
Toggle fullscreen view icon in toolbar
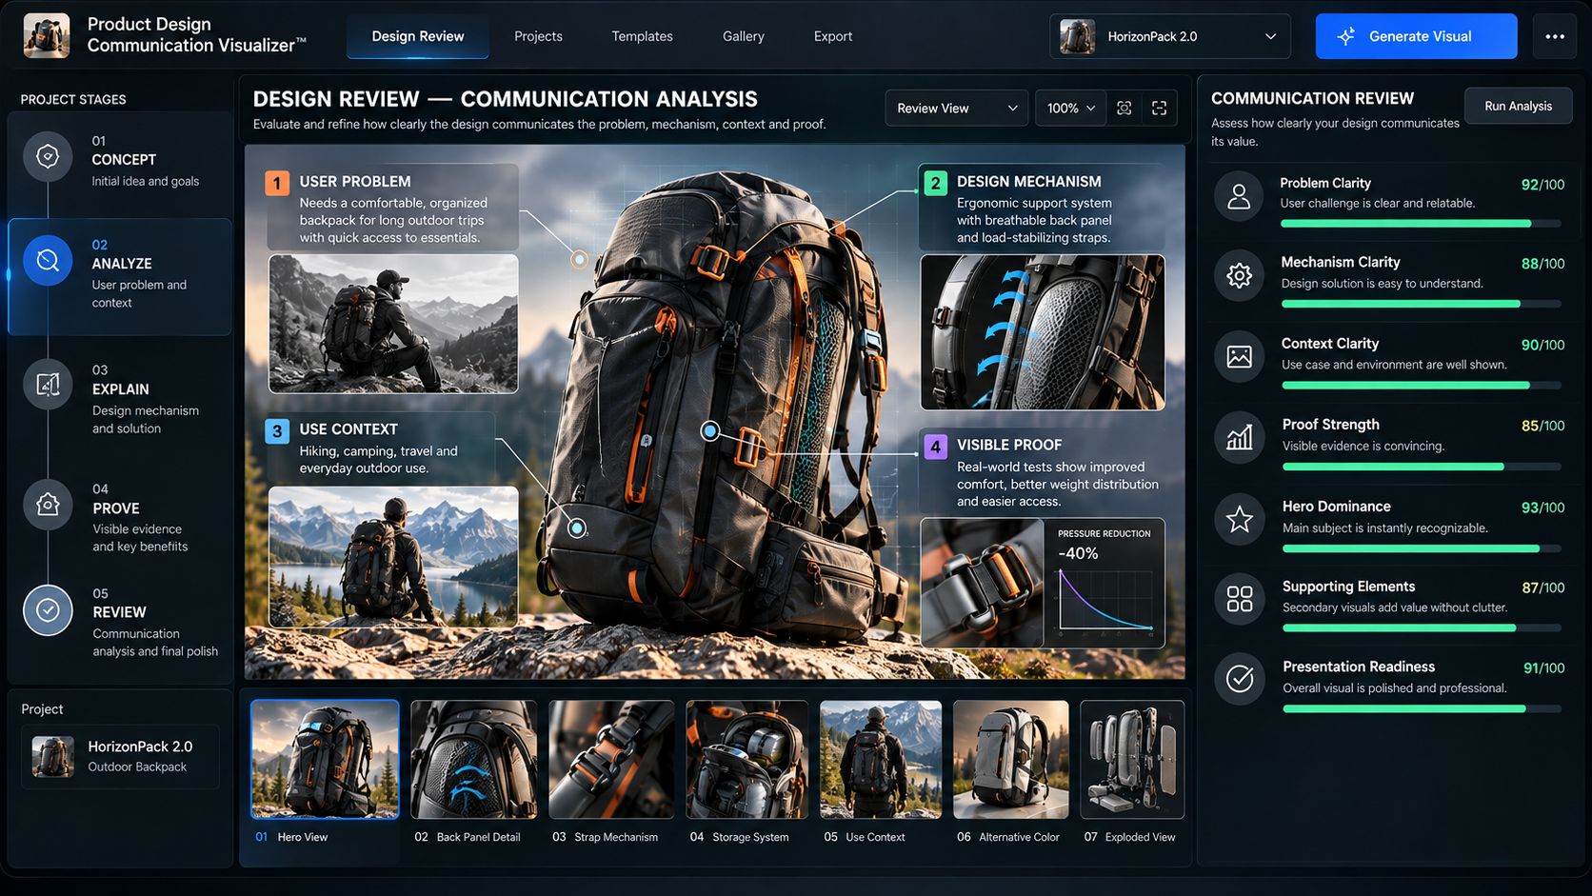coord(1159,109)
